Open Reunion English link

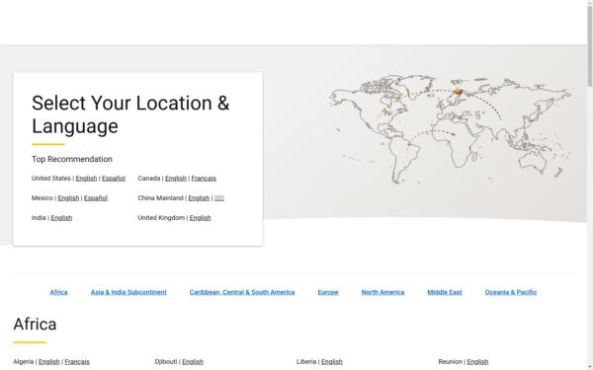tap(477, 362)
